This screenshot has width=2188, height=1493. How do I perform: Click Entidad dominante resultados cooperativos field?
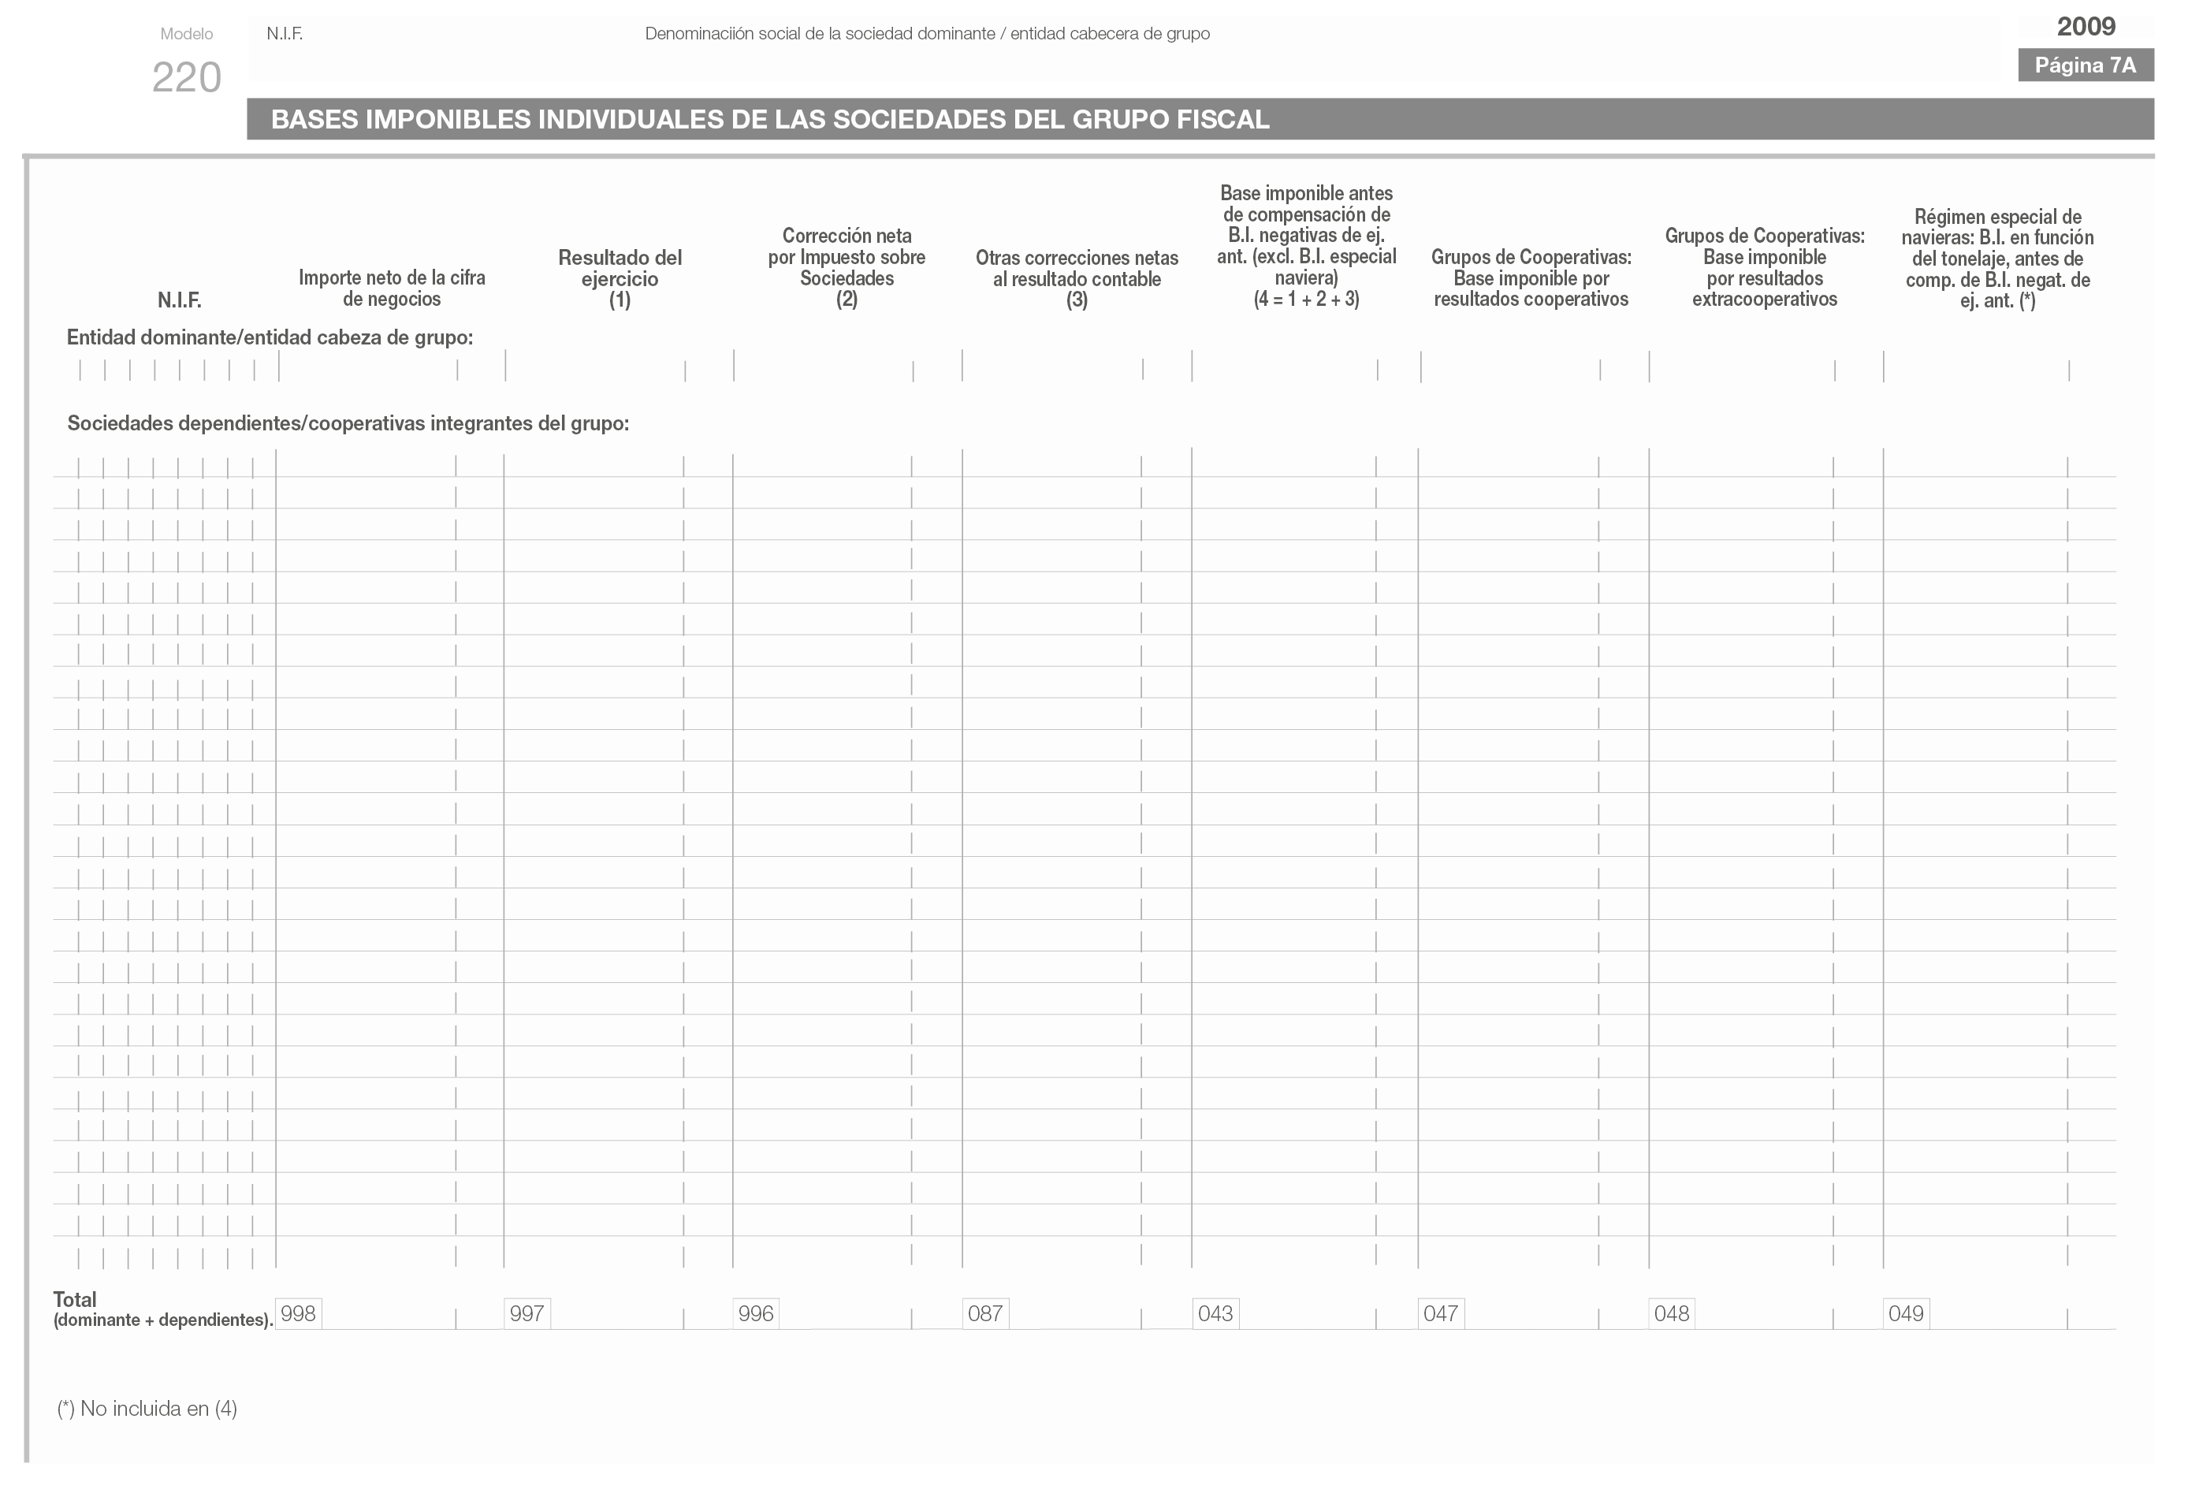point(1535,367)
